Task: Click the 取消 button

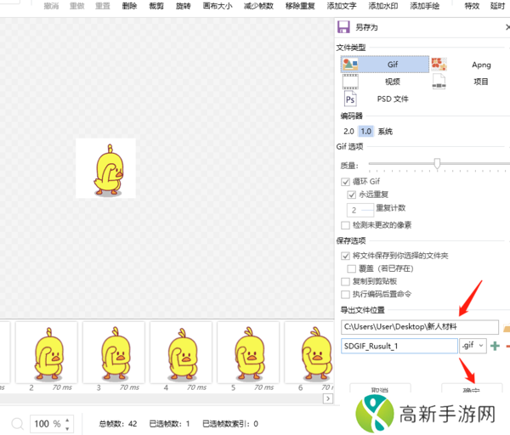Action: pyautogui.click(x=380, y=388)
